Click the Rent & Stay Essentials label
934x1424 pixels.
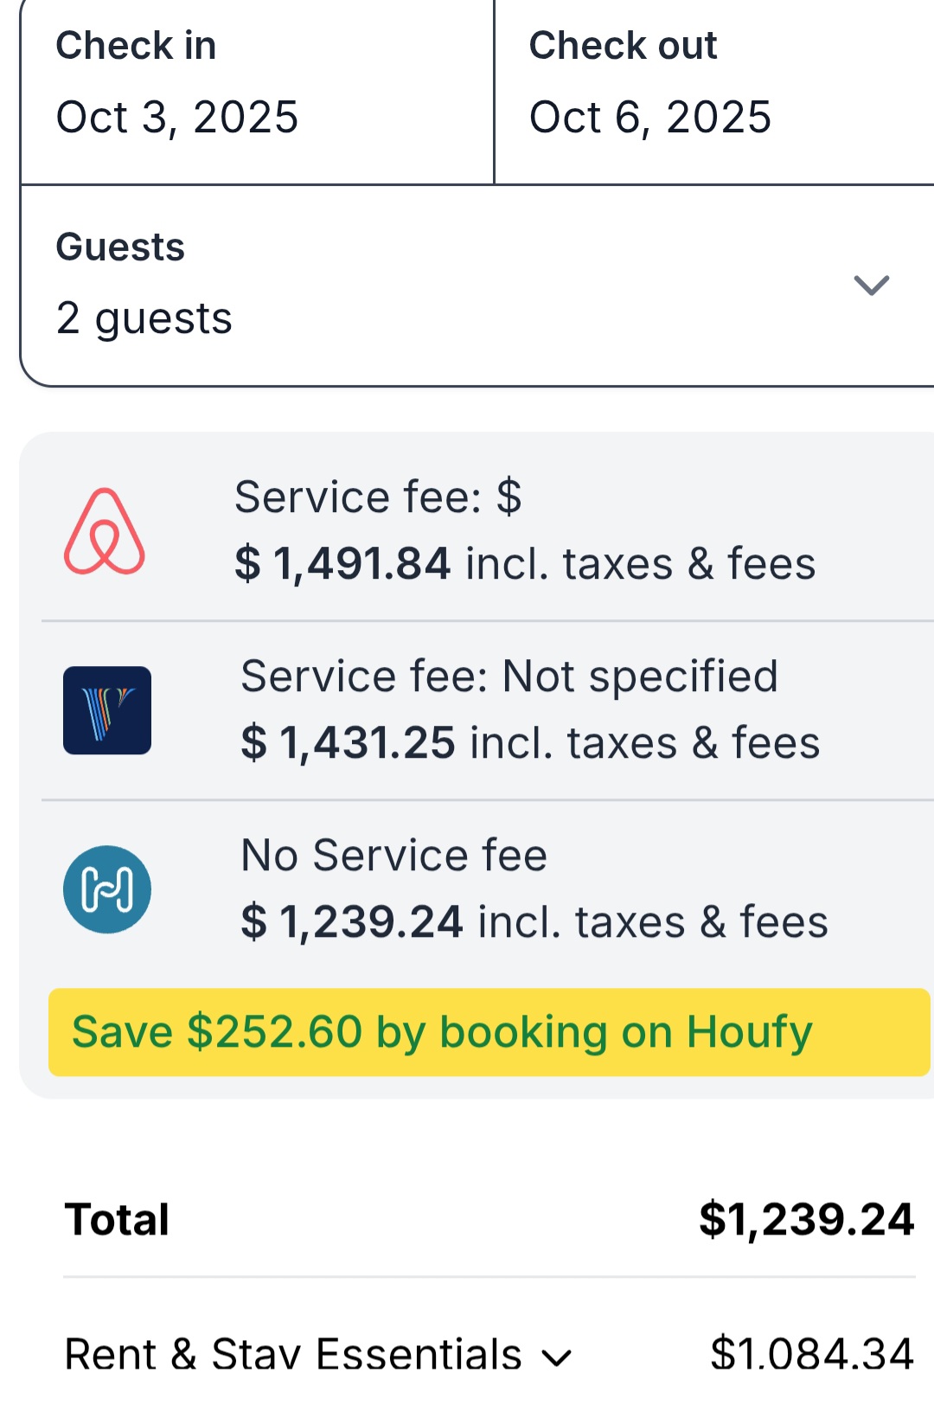tap(293, 1355)
